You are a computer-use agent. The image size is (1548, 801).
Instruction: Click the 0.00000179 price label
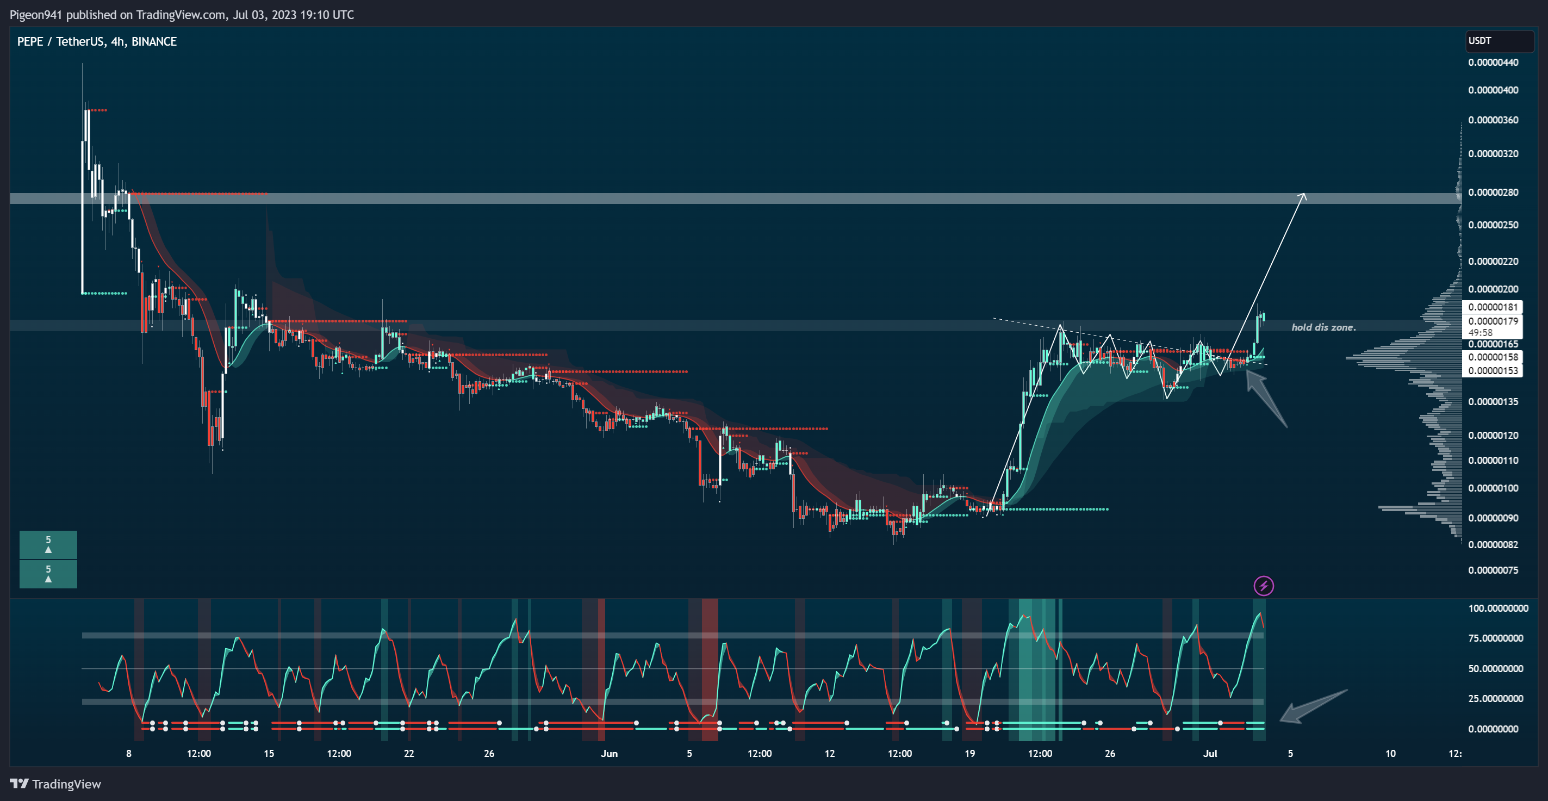pos(1492,321)
